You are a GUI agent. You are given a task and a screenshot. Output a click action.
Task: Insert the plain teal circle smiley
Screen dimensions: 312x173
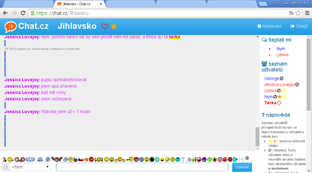click(157, 160)
